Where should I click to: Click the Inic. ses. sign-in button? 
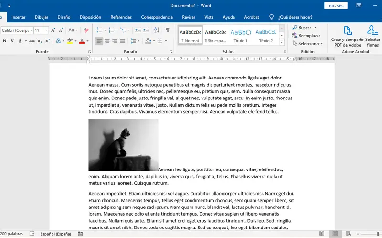click(x=337, y=6)
